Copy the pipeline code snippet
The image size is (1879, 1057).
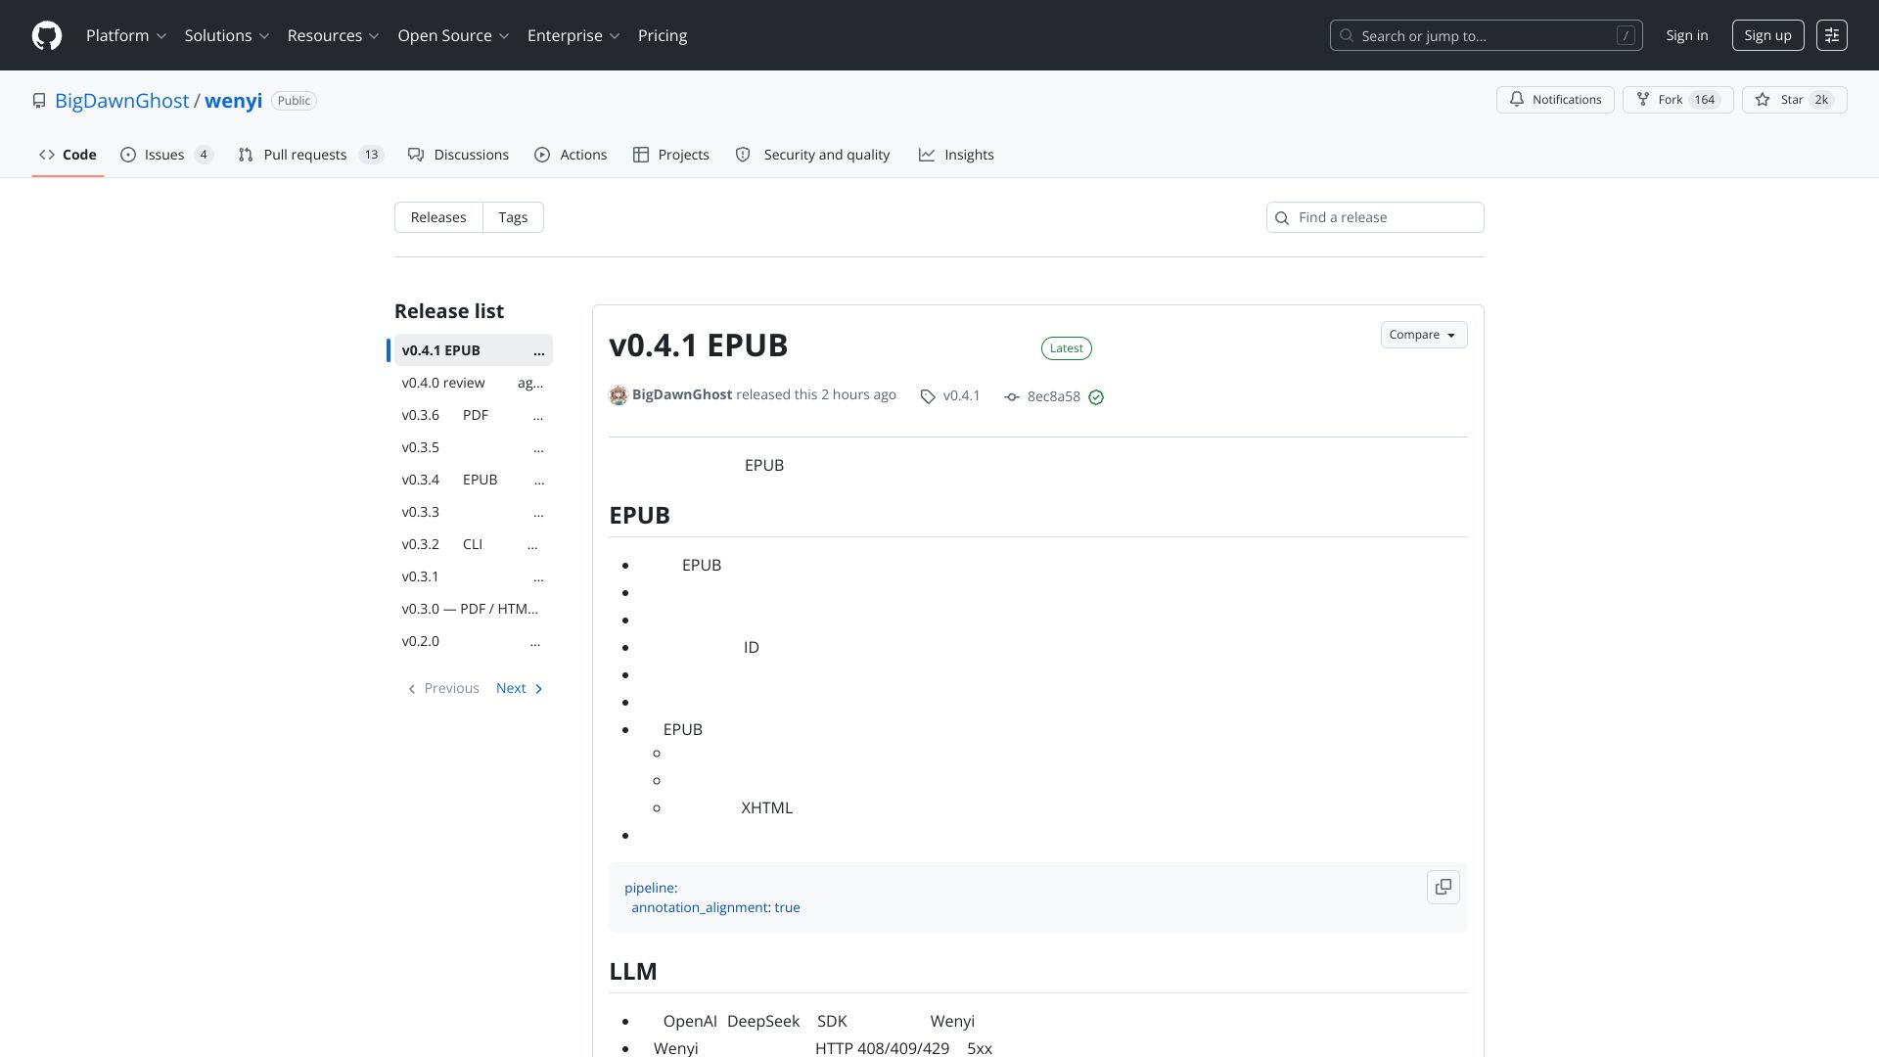(x=1444, y=887)
